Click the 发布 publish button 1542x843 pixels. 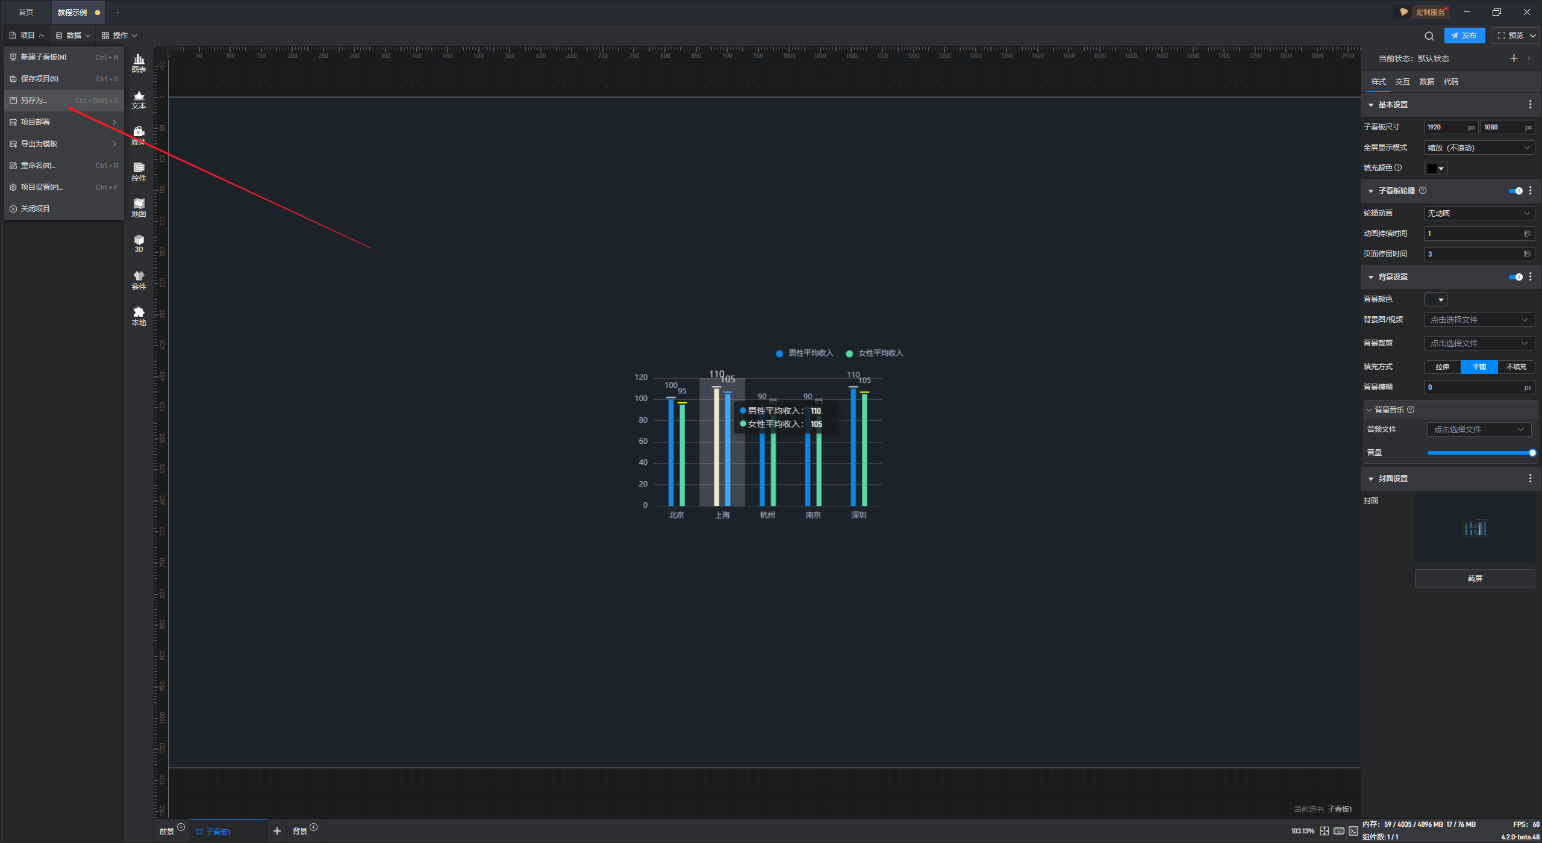point(1464,36)
